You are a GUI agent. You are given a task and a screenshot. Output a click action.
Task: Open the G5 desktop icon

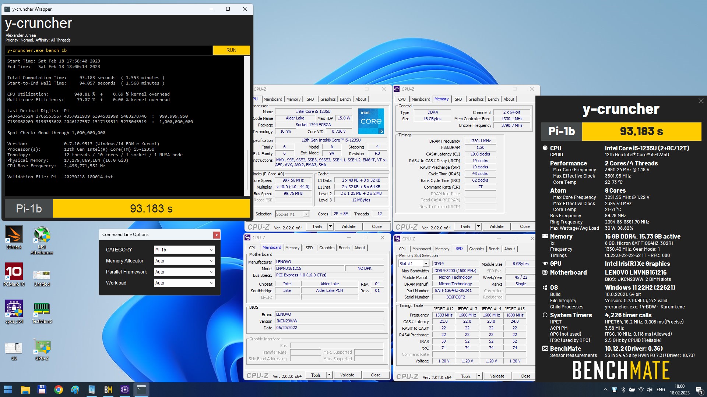(x=14, y=350)
